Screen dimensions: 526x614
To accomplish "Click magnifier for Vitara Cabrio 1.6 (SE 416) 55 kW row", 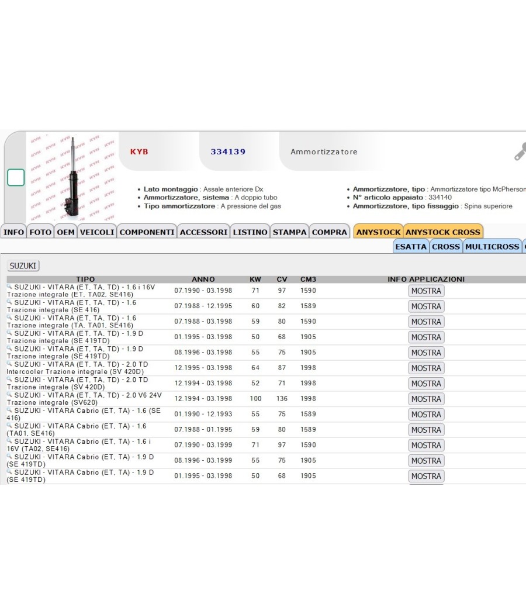I will (10, 410).
